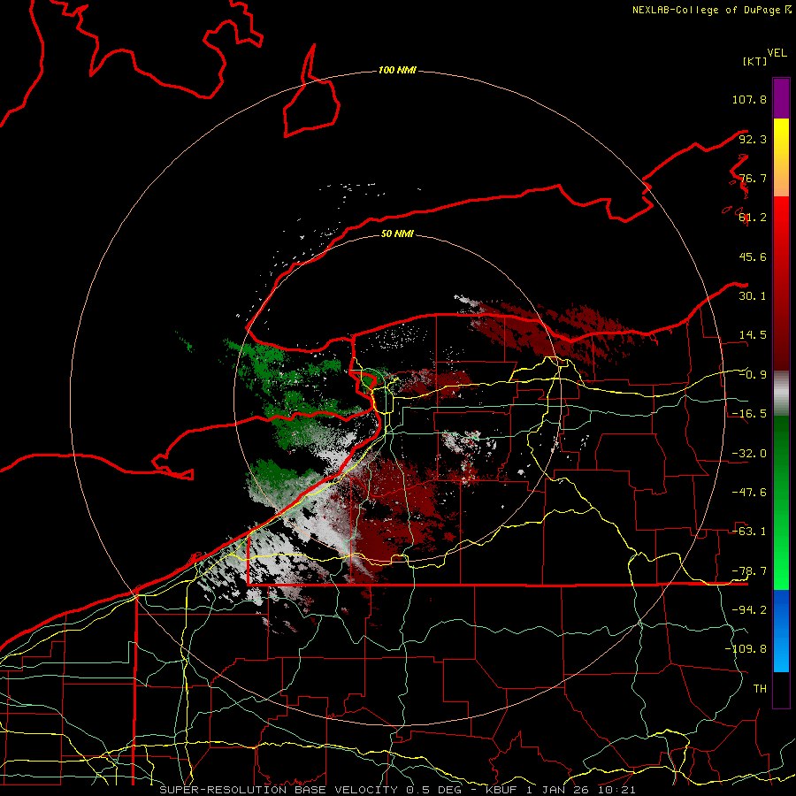Click the -32.0 legend value
796x796 pixels.
click(x=749, y=454)
